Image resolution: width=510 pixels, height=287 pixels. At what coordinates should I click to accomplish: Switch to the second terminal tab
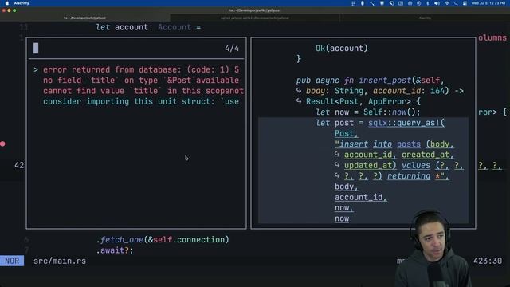point(255,18)
